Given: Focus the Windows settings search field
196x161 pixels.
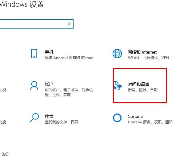Looking at the screenshot, I should pyautogui.click(x=37, y=24).
